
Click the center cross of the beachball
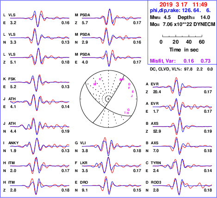109,99
